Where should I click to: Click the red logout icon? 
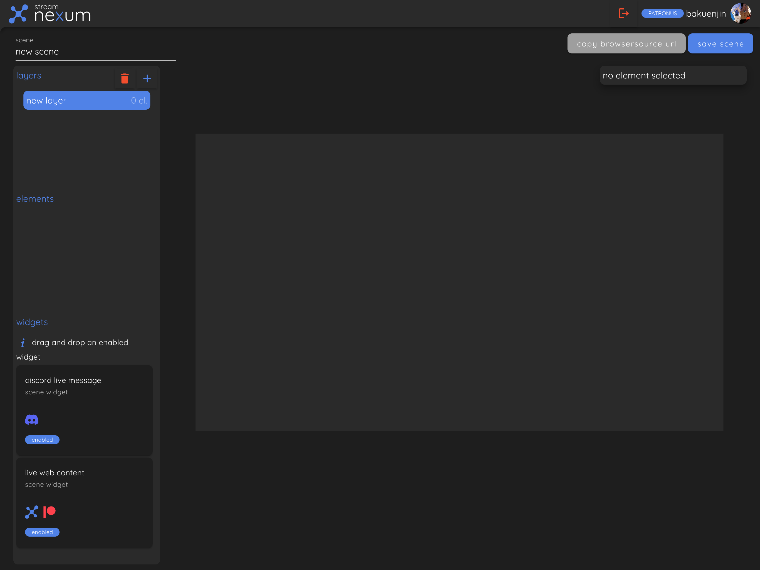(x=623, y=13)
